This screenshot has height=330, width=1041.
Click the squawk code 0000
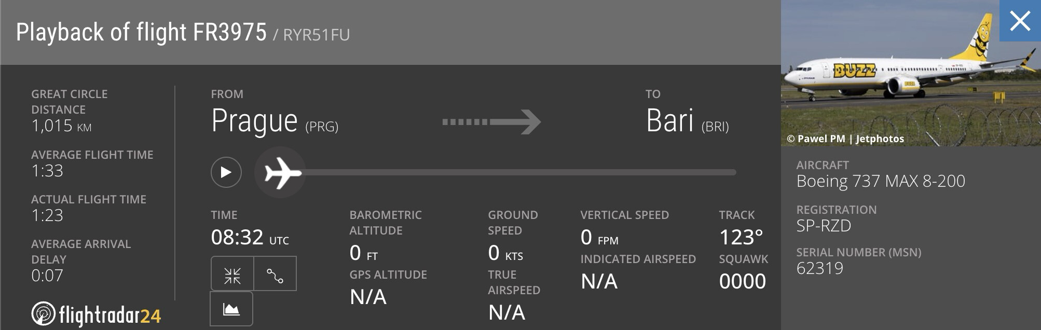click(742, 281)
